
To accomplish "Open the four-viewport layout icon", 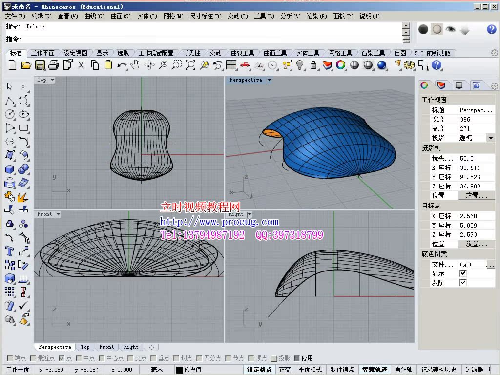I will 231,65.
